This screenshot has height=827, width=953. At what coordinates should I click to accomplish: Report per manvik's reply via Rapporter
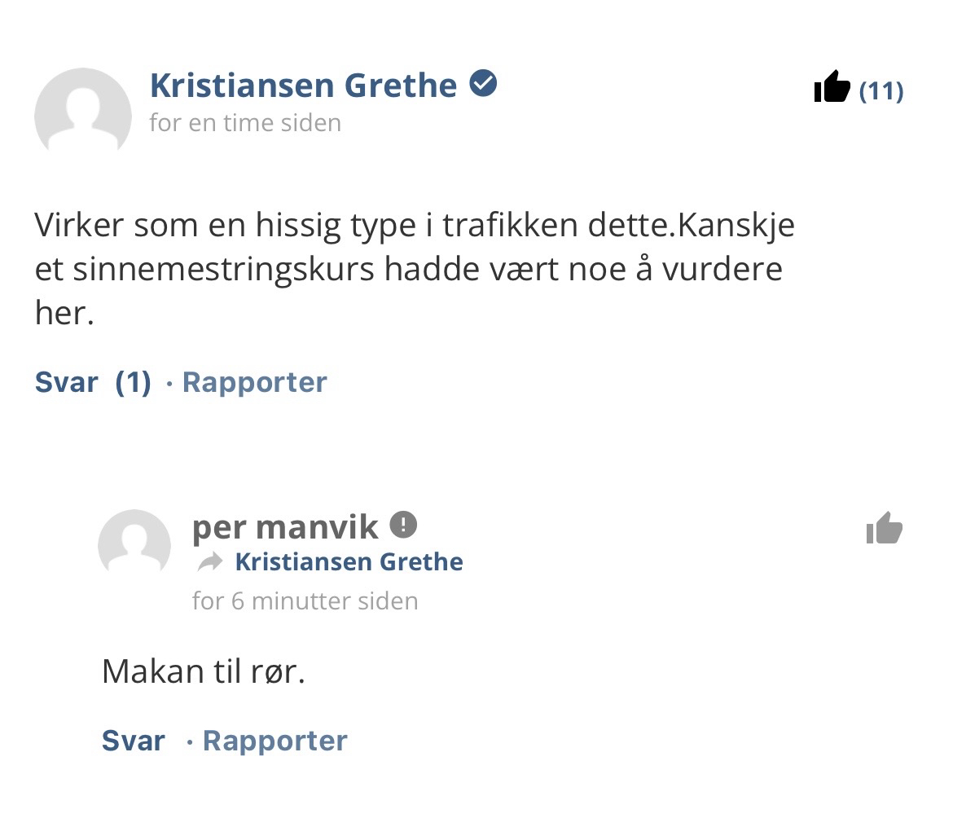274,741
